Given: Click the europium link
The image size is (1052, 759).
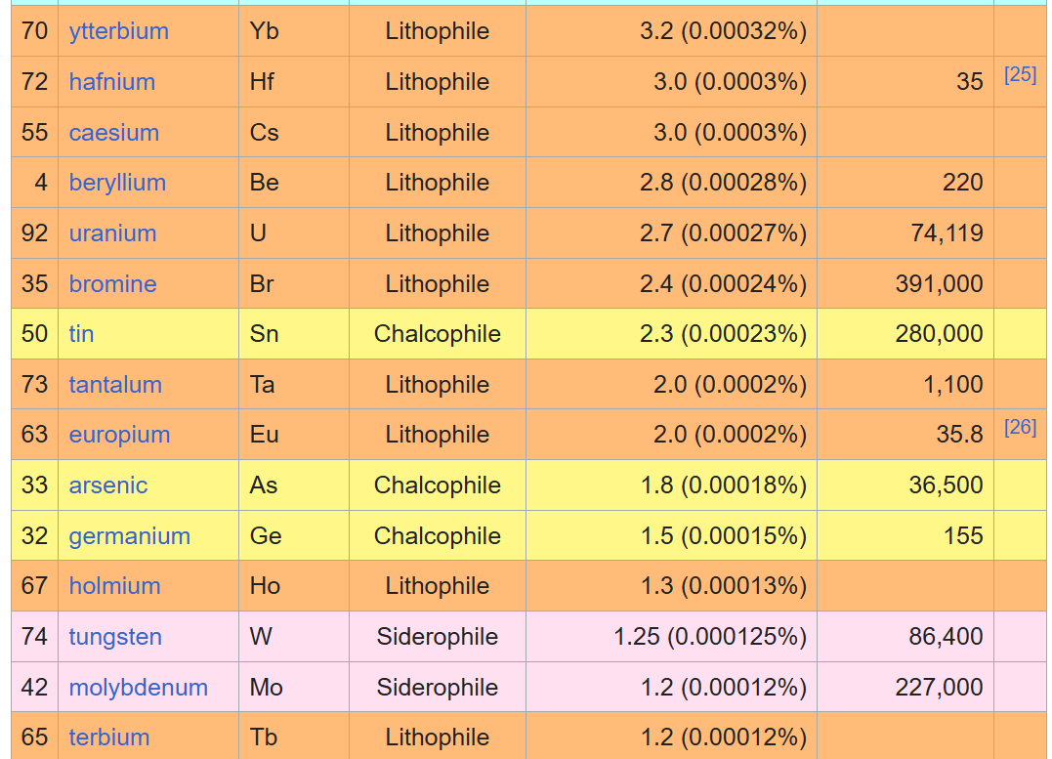Looking at the screenshot, I should [x=119, y=434].
